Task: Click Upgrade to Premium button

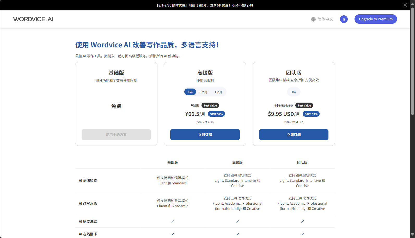Action: coord(376,19)
